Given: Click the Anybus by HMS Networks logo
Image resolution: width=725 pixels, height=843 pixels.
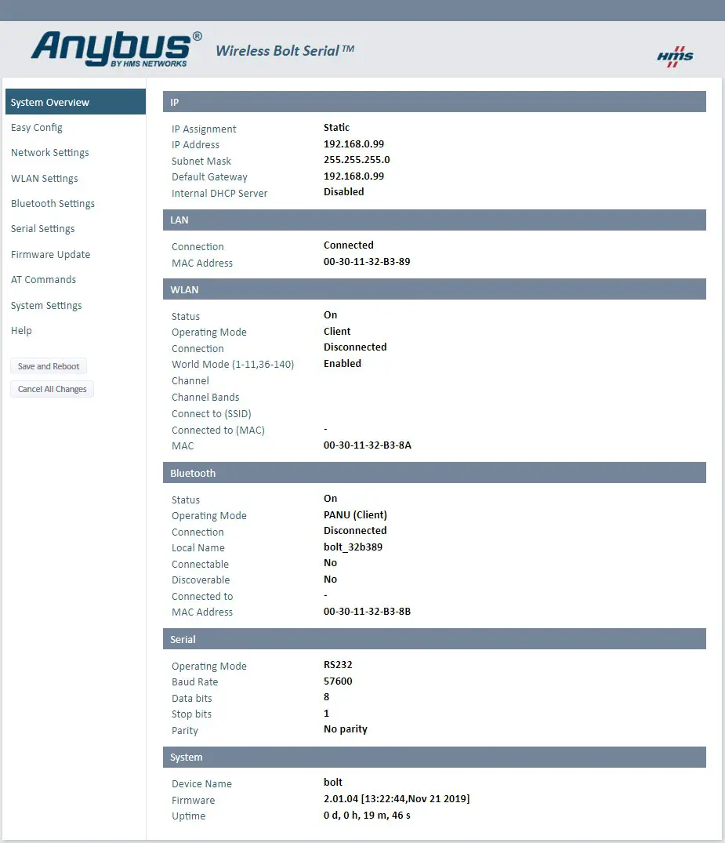Looking at the screenshot, I should 116,49.
